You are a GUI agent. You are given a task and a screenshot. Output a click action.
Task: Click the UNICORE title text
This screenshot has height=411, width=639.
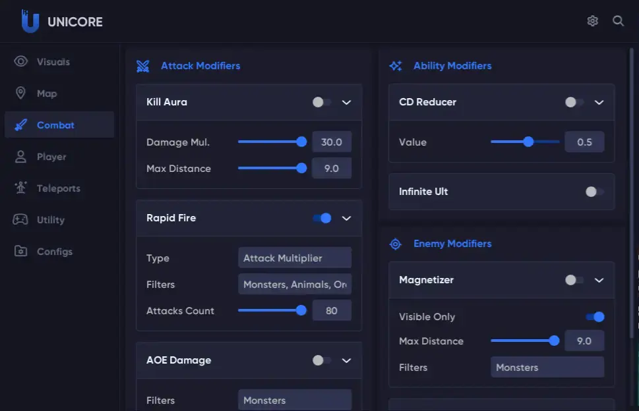point(75,22)
